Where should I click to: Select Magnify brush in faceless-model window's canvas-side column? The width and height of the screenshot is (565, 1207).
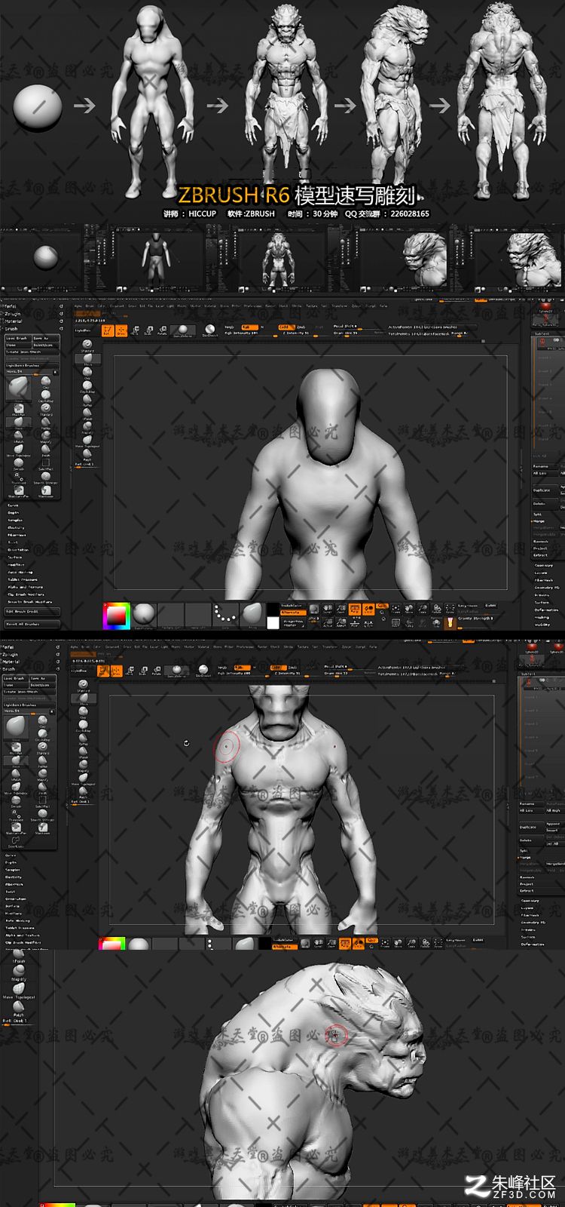tap(87, 427)
